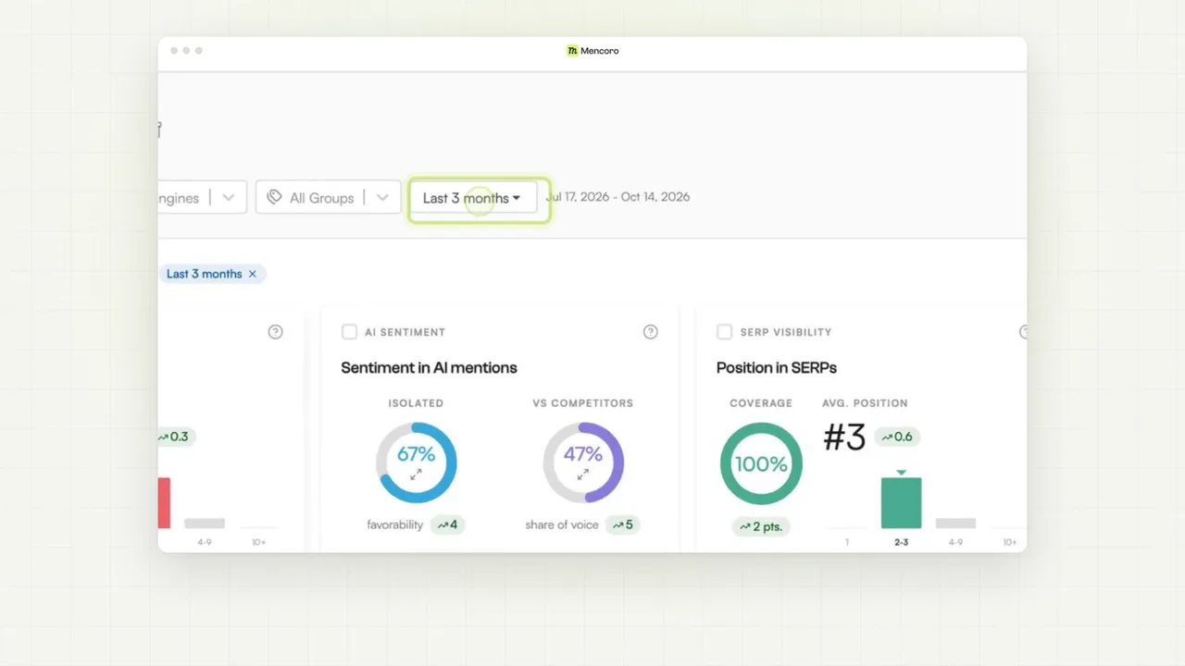1185x666 pixels.
Task: Click the 2 pts. coverage badge
Action: coord(761,526)
